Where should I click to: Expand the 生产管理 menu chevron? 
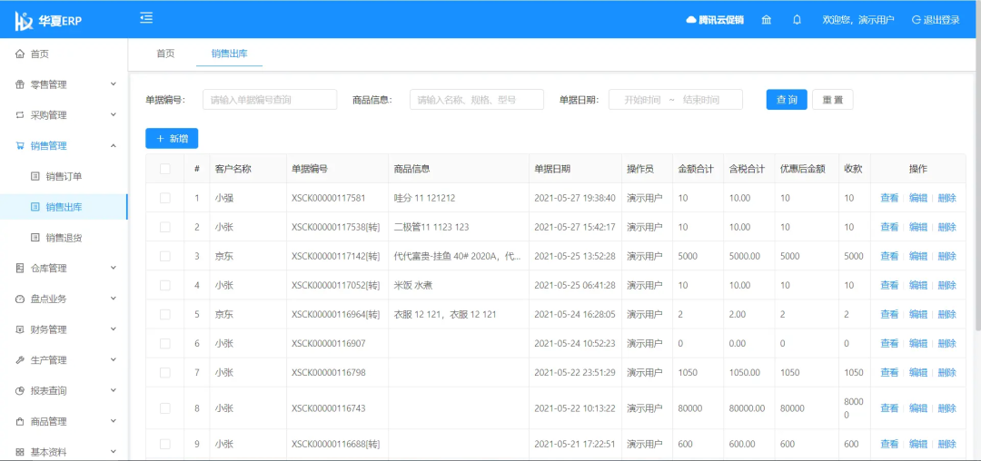coord(114,359)
